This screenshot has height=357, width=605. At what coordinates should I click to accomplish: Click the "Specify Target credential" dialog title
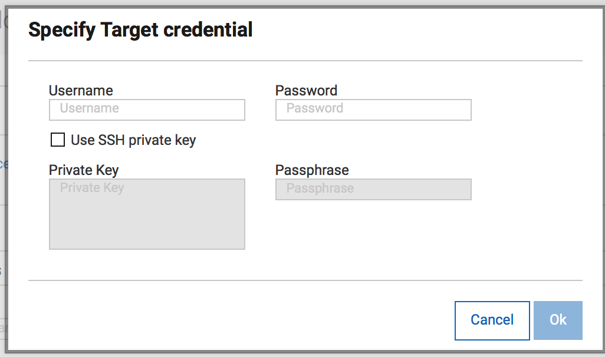(x=140, y=29)
